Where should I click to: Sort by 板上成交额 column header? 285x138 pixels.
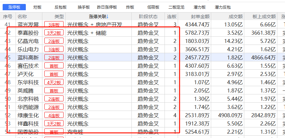click(x=264, y=17)
